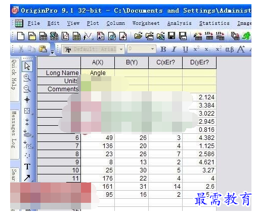Open the edit toolbar options arrow
This screenshot has height=215, width=256.
(53, 53)
